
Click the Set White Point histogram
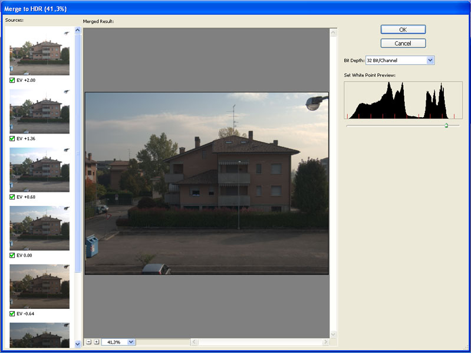tap(403, 100)
